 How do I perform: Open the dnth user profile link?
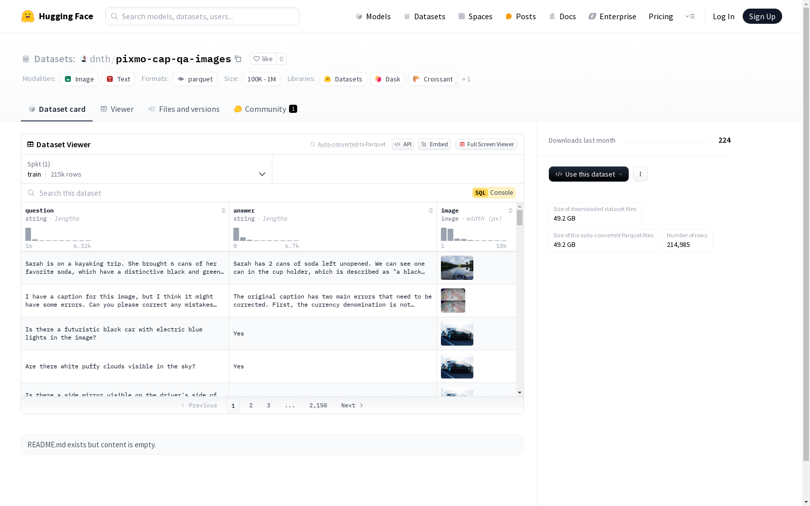click(100, 59)
